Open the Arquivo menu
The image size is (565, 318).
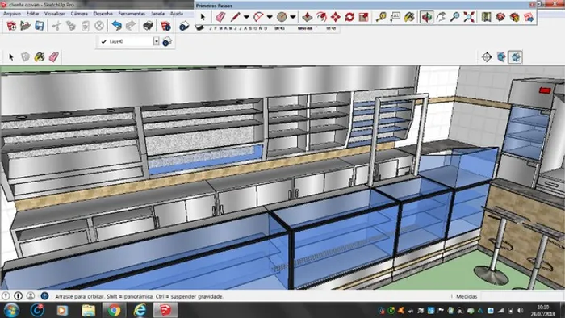pos(12,14)
